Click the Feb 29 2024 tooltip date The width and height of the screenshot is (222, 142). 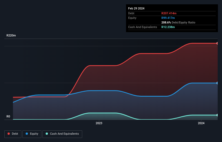coord(136,8)
